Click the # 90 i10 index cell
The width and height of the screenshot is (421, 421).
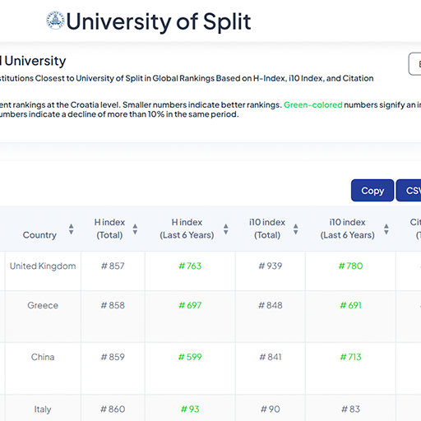click(271, 408)
